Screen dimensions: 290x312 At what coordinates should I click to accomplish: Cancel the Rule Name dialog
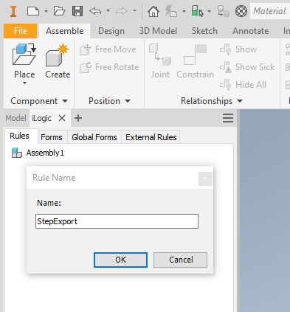(x=181, y=260)
